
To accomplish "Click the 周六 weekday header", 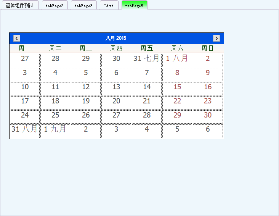I will tap(177, 48).
